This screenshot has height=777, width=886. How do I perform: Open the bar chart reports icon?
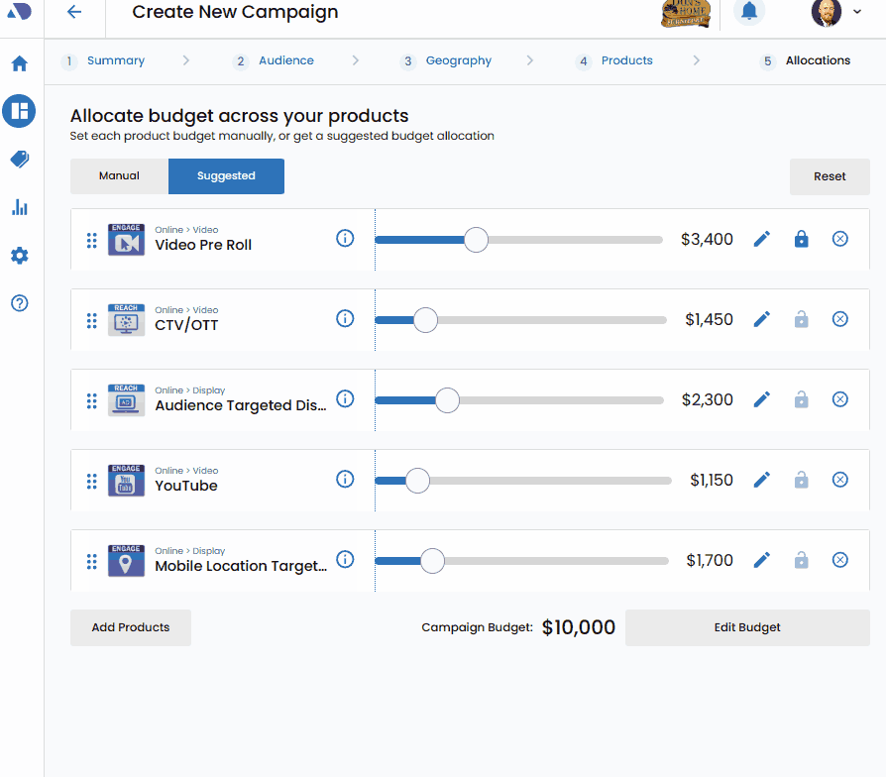pyautogui.click(x=19, y=207)
